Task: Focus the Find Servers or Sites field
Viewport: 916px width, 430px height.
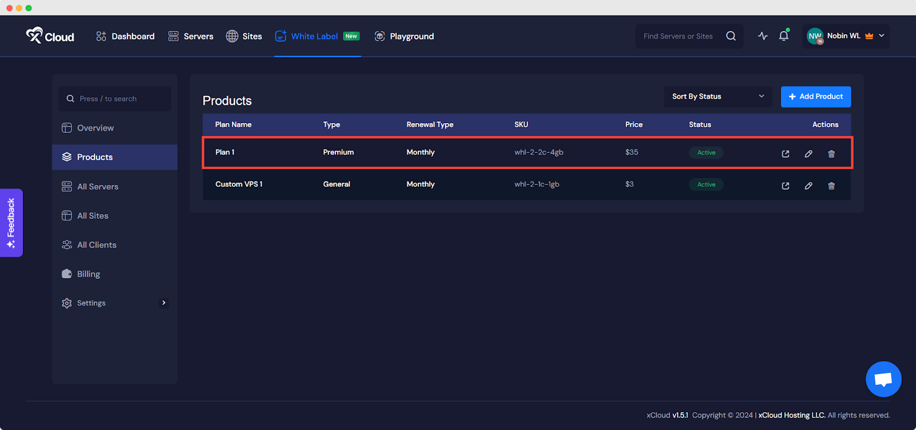Action: click(x=680, y=36)
